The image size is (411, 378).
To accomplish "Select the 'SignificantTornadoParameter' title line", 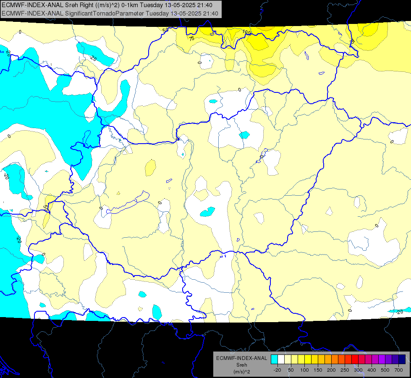I will pos(110,13).
